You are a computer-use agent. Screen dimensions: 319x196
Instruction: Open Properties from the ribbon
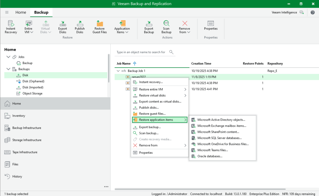coord(211,25)
